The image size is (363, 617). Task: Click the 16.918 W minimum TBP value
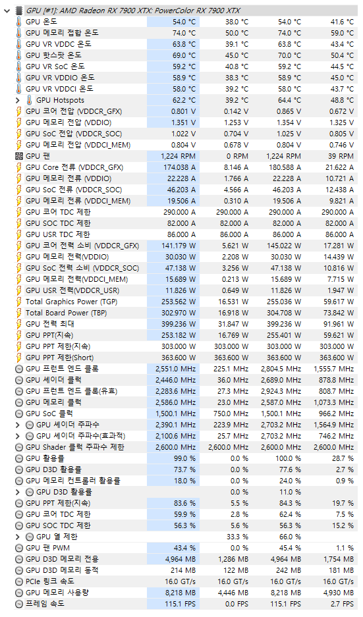coord(233,313)
